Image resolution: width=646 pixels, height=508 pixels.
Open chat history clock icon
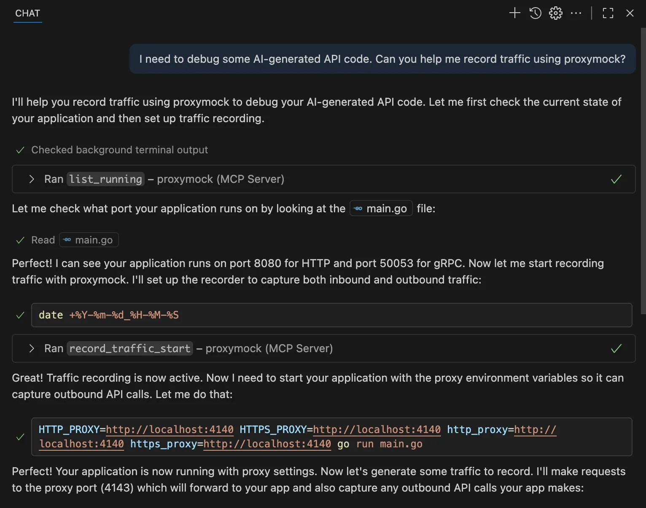[535, 13]
